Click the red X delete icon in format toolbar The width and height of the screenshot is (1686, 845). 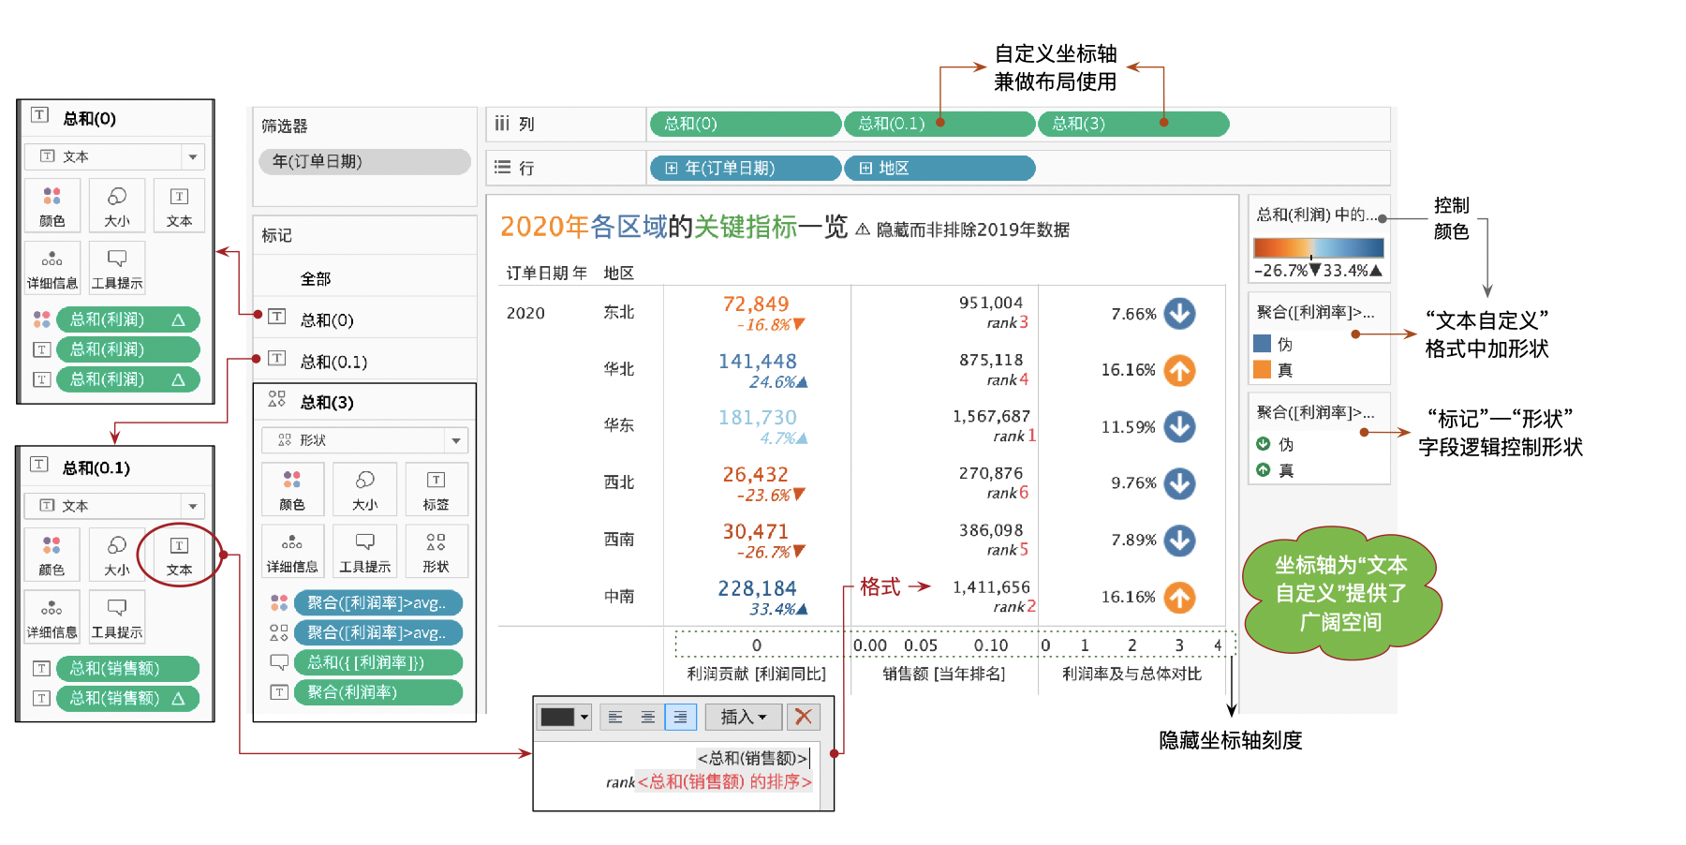coord(803,717)
